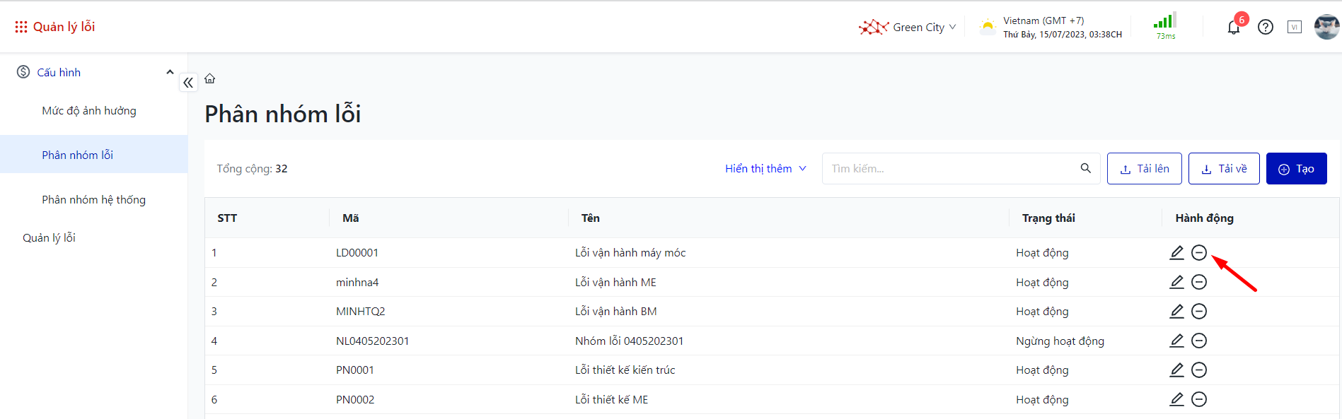Click the search magnifier icon
This screenshot has height=419, width=1342.
click(x=1085, y=168)
